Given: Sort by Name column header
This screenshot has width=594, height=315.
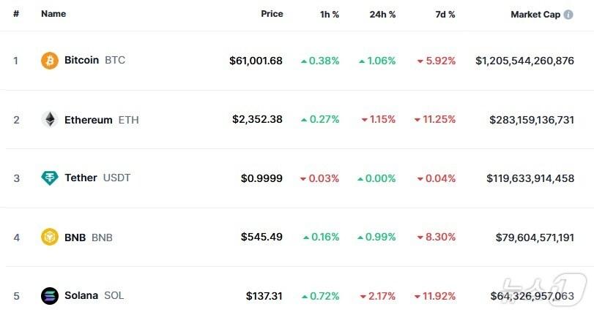Looking at the screenshot, I should (53, 15).
